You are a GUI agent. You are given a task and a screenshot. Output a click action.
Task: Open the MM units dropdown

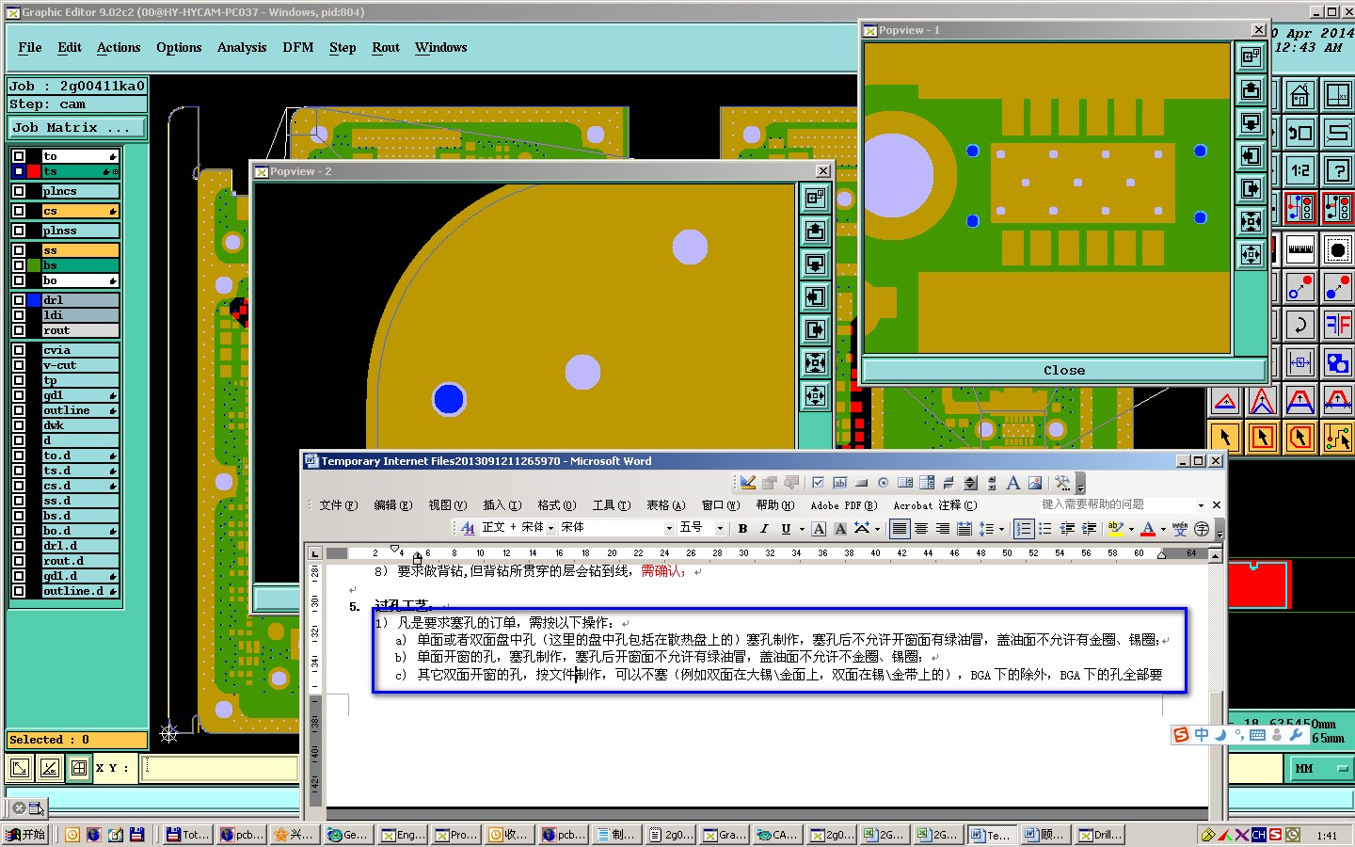coord(1319,769)
